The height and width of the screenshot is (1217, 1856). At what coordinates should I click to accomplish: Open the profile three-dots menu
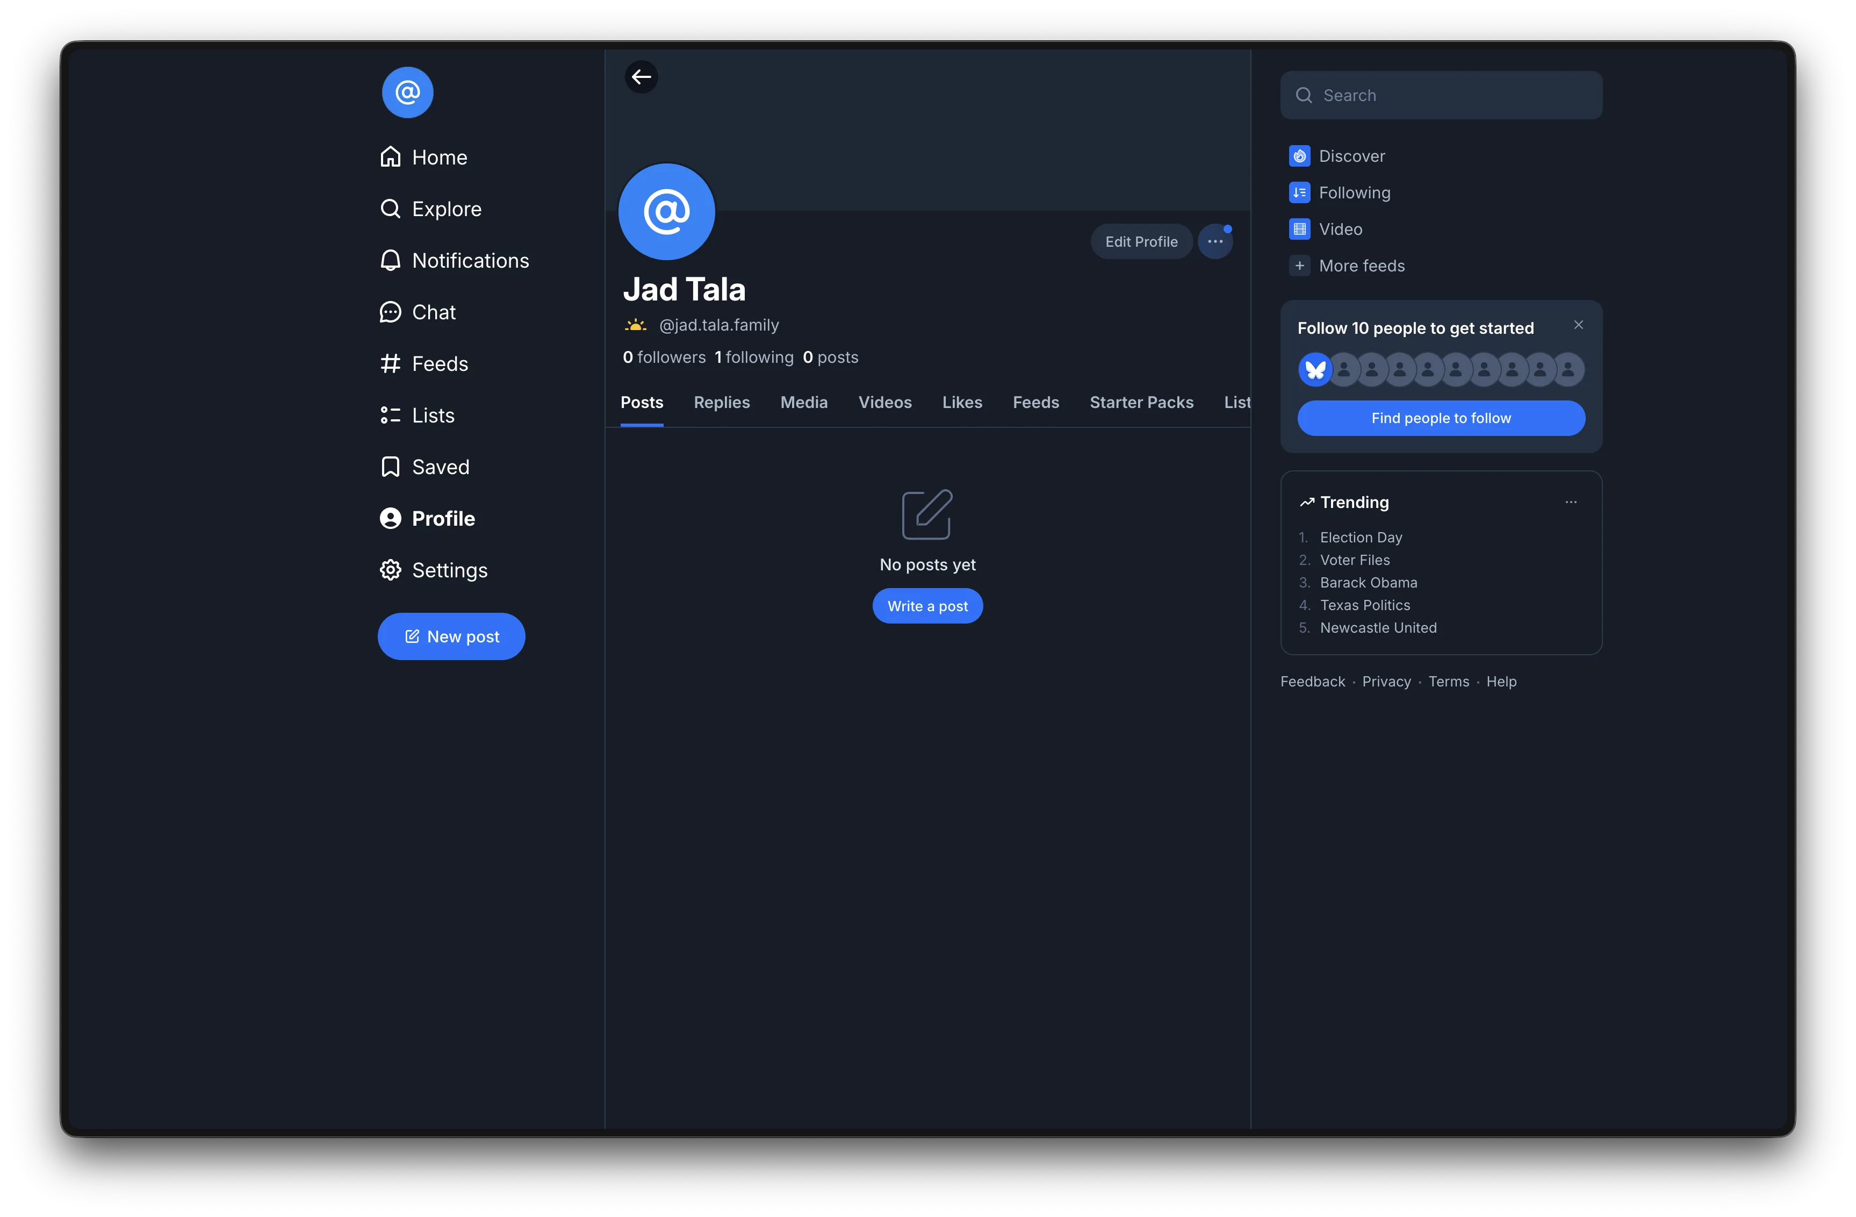(x=1215, y=242)
